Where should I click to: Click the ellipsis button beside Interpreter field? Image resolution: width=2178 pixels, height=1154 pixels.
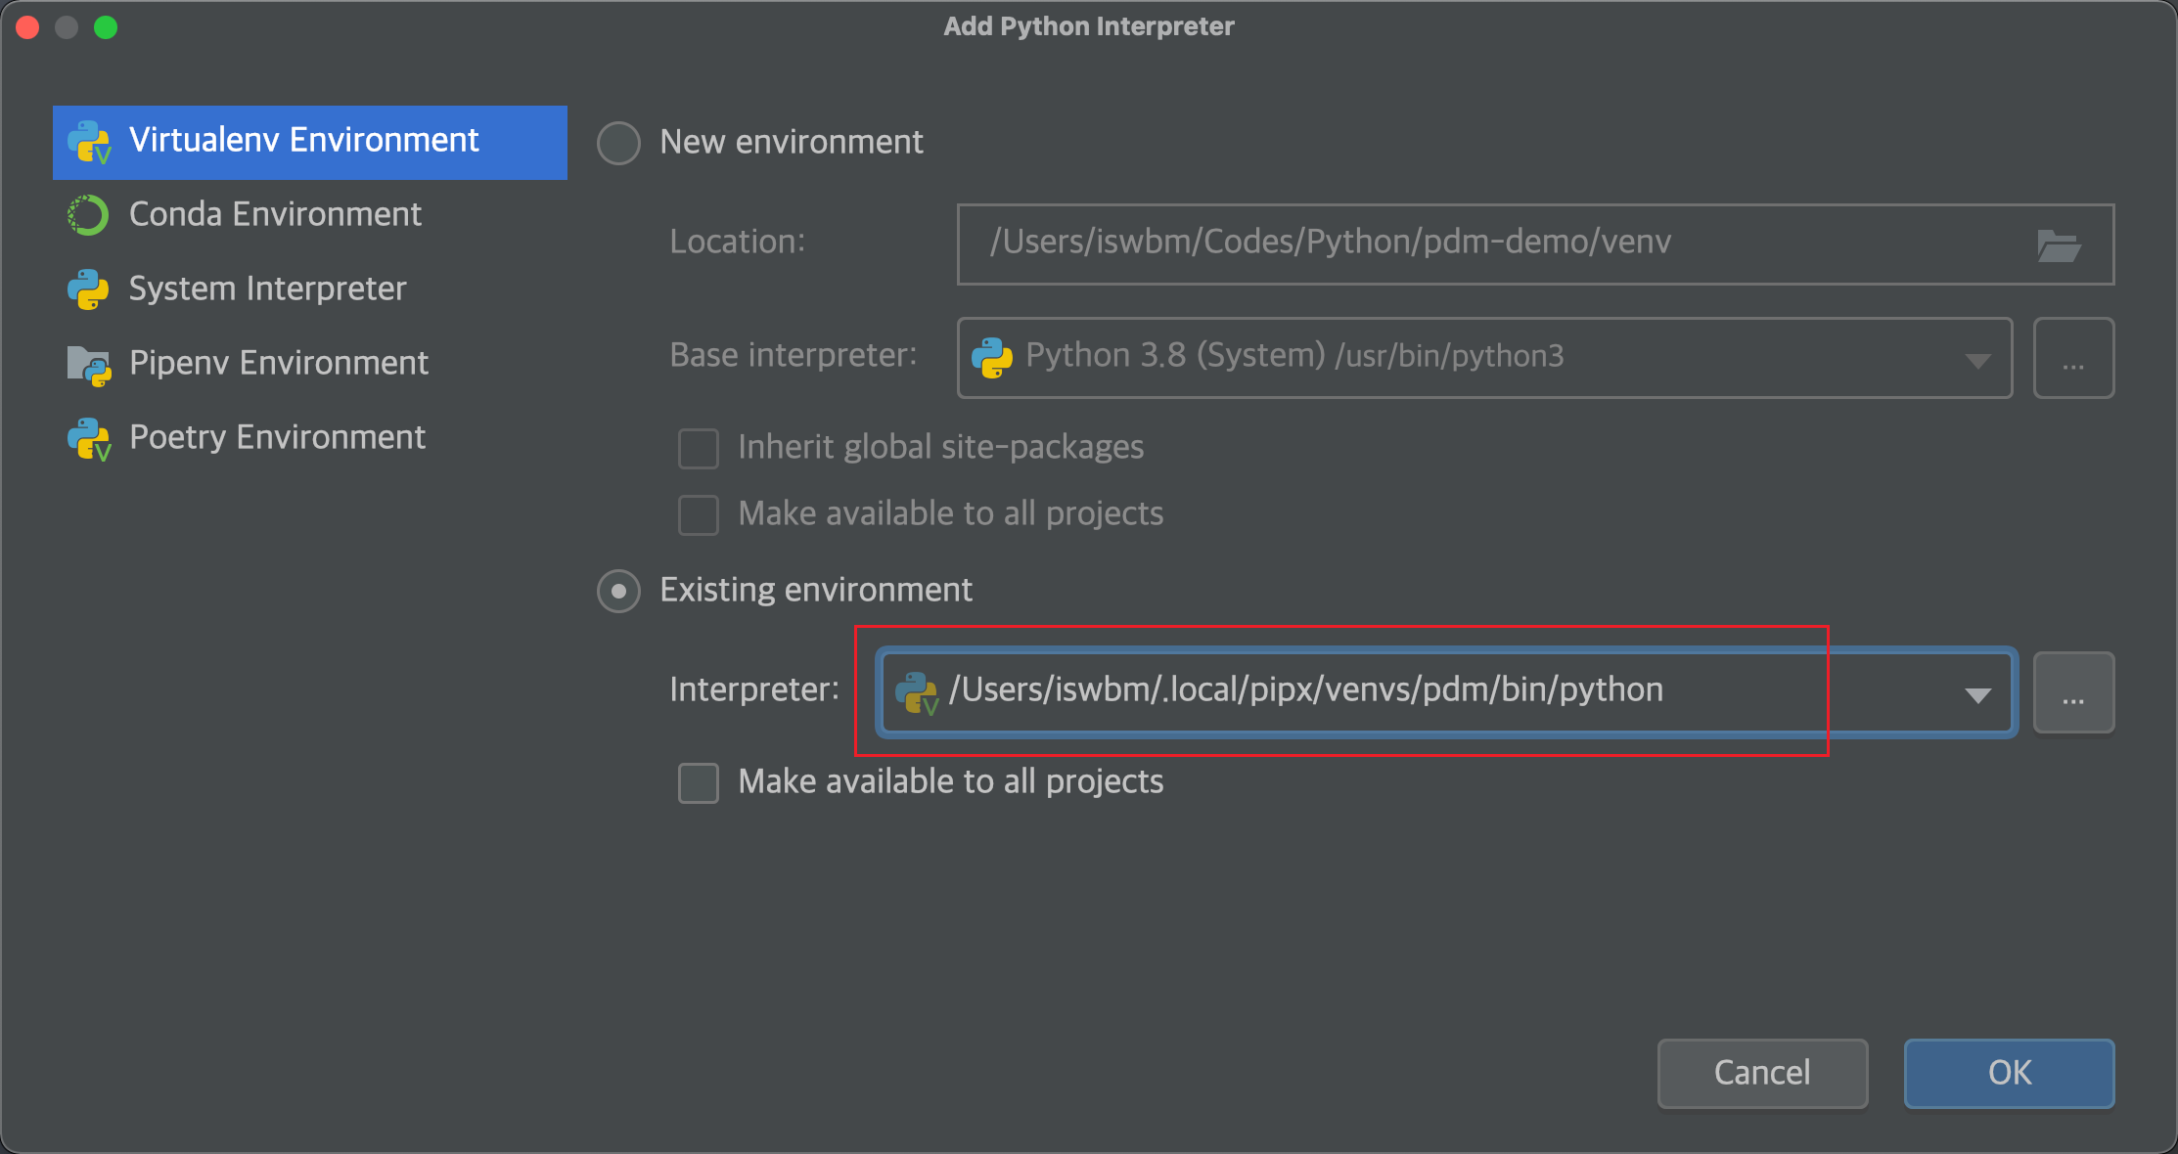tap(2073, 692)
